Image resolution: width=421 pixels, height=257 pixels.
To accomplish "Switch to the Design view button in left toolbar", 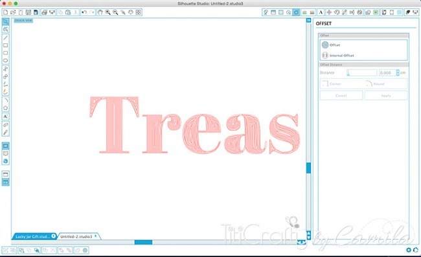I will coord(5,146).
